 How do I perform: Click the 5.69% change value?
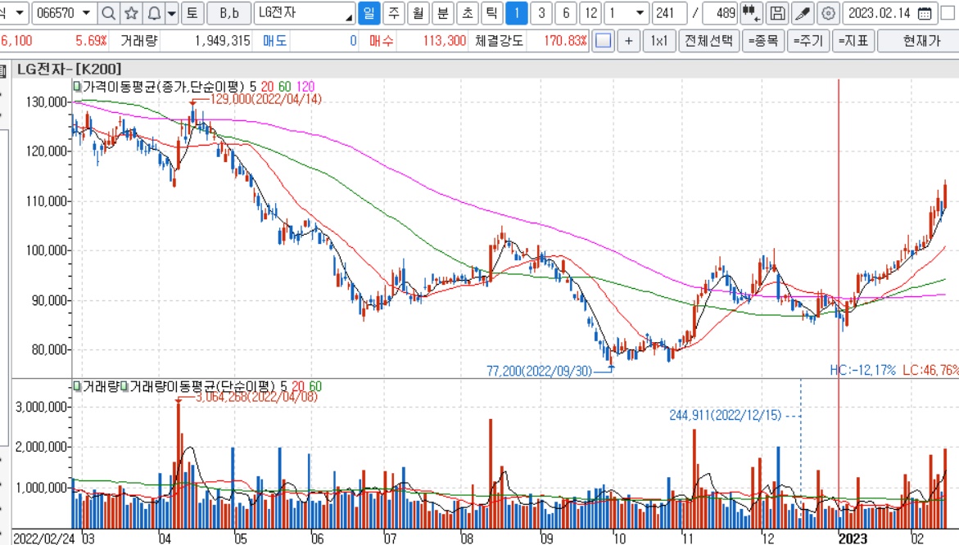pyautogui.click(x=91, y=41)
